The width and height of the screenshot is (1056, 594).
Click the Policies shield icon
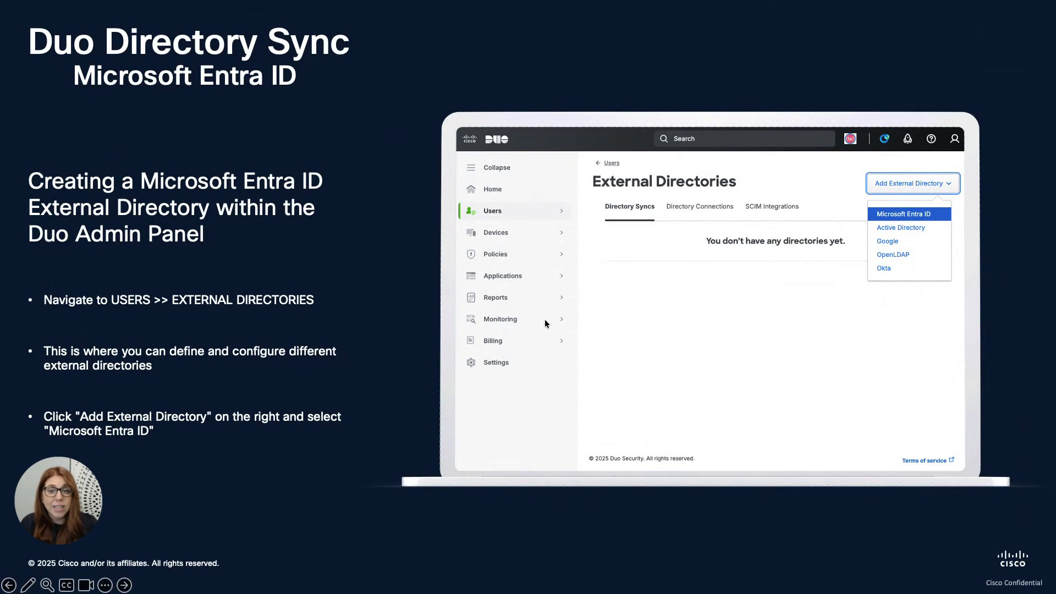point(471,254)
